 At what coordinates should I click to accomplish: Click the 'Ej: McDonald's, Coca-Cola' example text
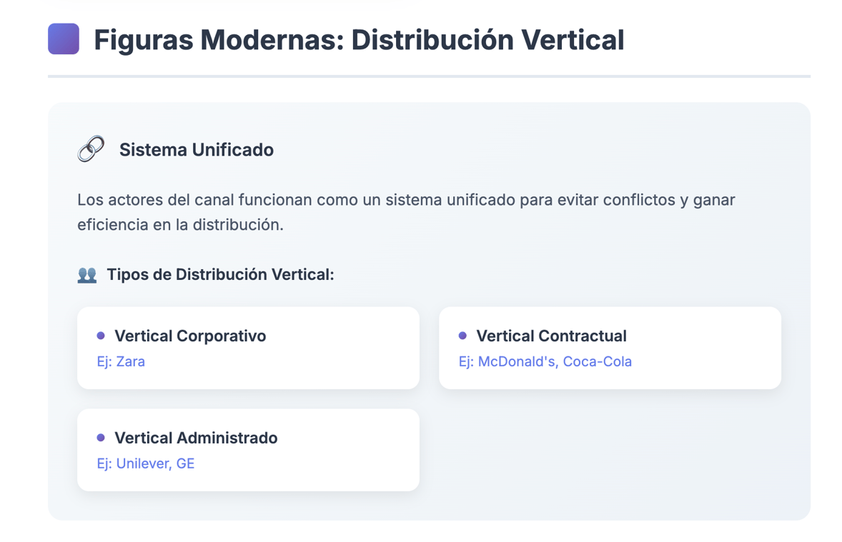[x=545, y=362]
